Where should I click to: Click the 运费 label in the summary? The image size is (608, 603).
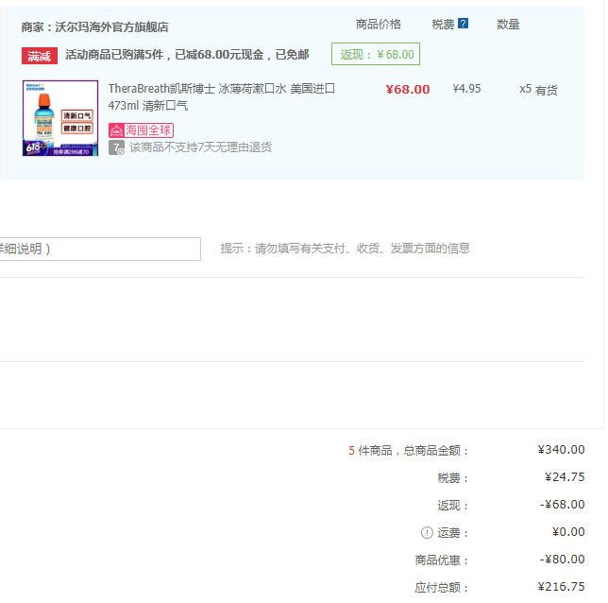[453, 533]
